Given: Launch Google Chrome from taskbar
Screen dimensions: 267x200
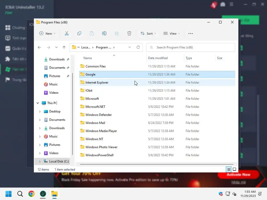Looking at the screenshot, I should 31,194.
